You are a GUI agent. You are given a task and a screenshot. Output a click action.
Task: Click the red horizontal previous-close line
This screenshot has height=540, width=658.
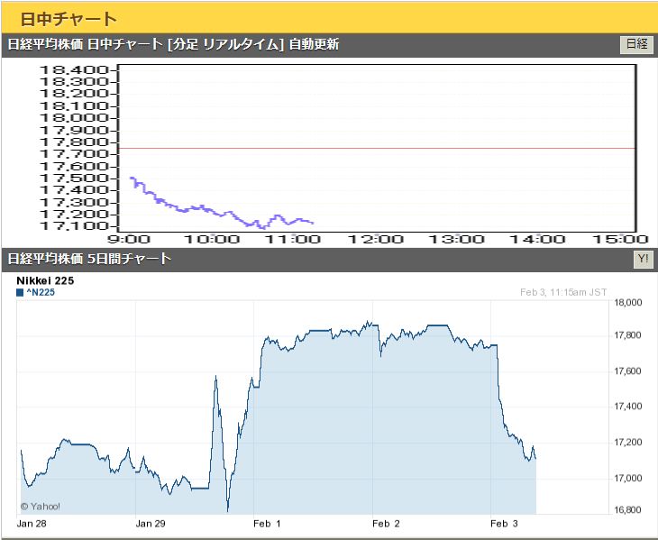tap(451, 148)
